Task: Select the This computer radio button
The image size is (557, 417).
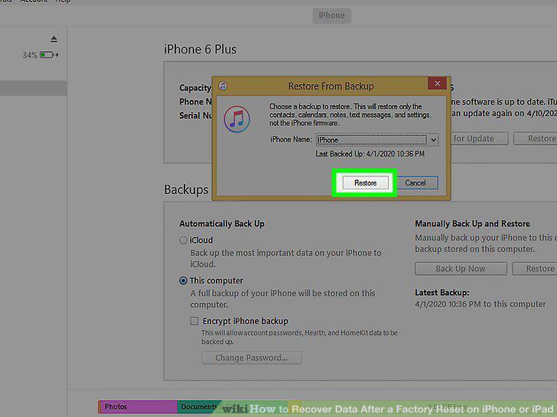Action: point(184,281)
